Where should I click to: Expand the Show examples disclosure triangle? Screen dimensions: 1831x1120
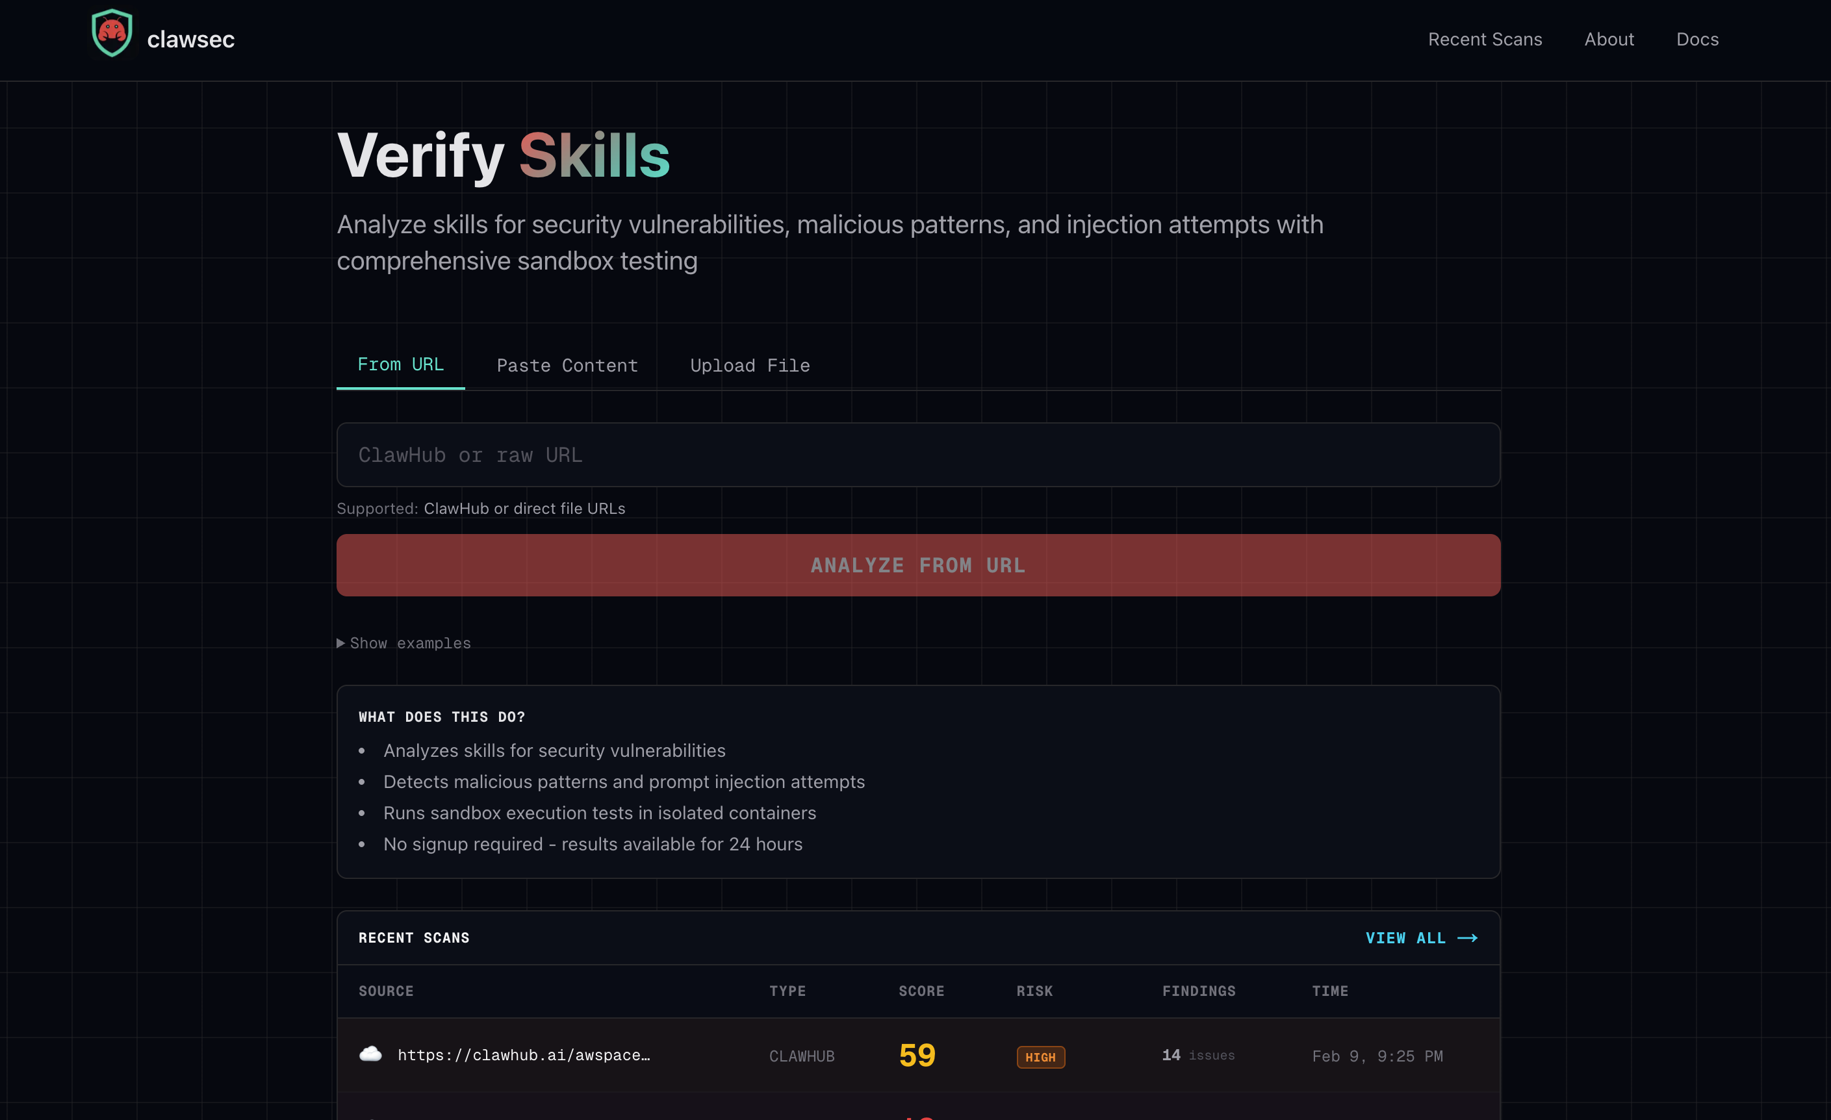(340, 643)
